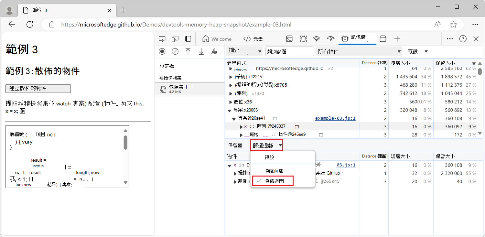Open the Performance gauge icon
485x237 pixels.
(330, 39)
